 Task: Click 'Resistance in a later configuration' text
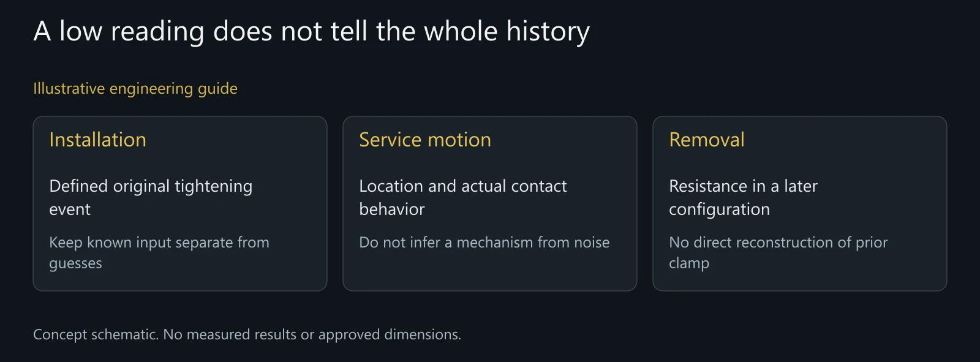pos(743,197)
